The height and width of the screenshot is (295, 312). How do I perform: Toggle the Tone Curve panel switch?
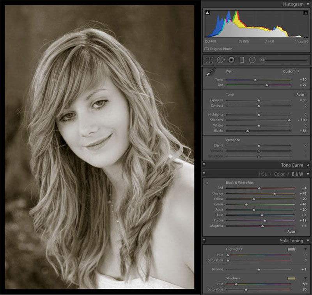click(204, 165)
